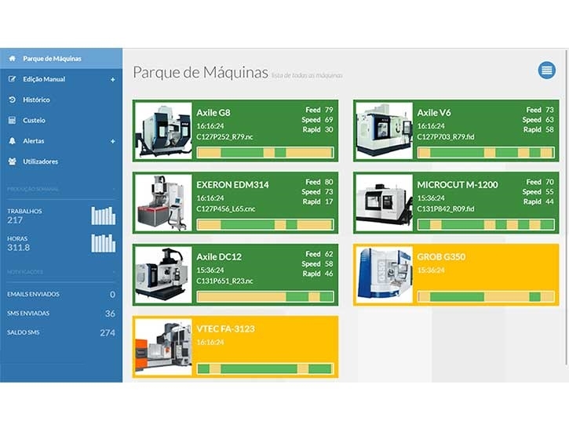Go to the Custeio menu item
569x428 pixels.
(x=61, y=120)
